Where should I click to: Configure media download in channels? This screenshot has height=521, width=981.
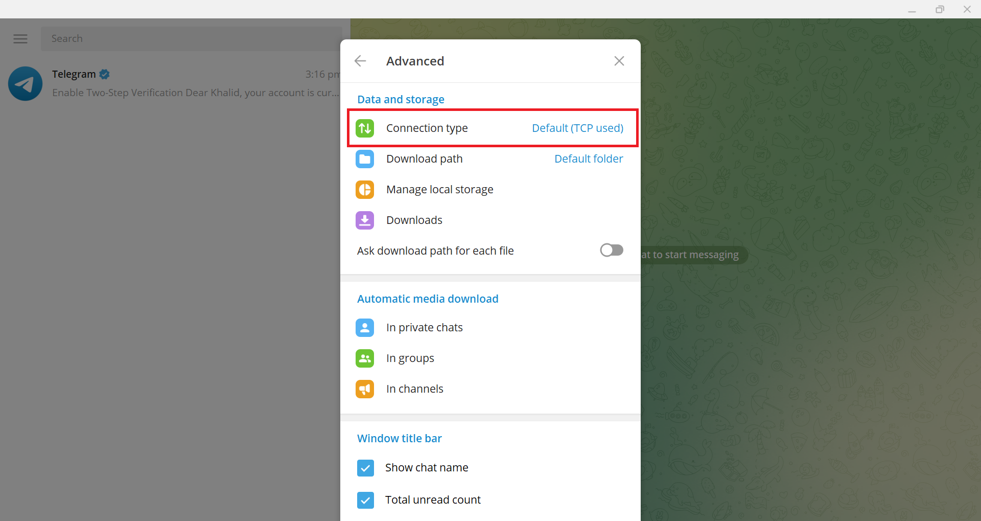pyautogui.click(x=415, y=389)
